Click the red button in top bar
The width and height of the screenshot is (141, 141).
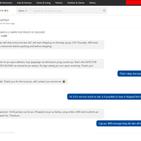pyautogui.click(x=133, y=3)
